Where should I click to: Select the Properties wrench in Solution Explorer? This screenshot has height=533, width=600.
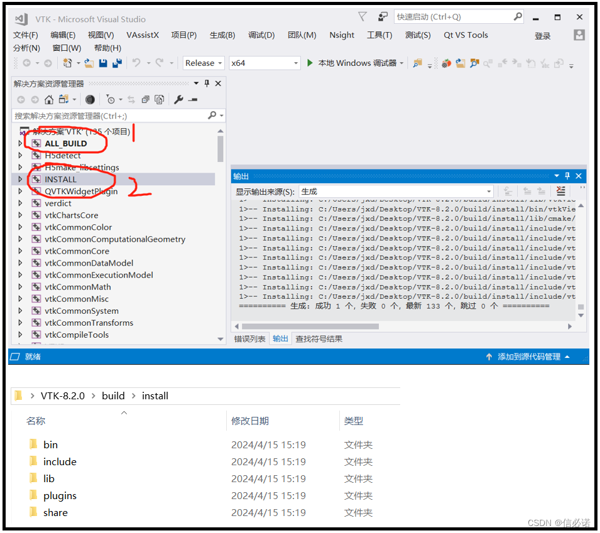(x=180, y=99)
